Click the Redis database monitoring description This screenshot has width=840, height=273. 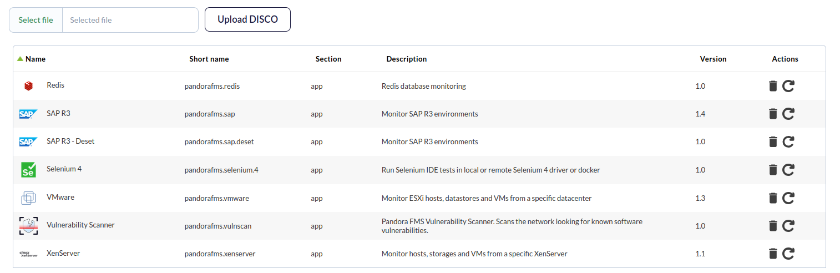(424, 87)
